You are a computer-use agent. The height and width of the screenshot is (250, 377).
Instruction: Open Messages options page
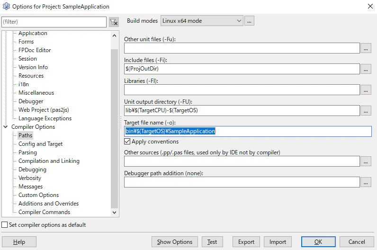(x=30, y=187)
